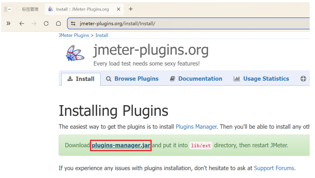
Task: Select the Install :: JMeter-Plugins.org browser tab
Action: [x=84, y=9]
